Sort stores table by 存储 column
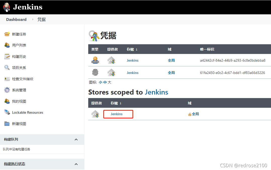The width and height of the screenshot is (271, 170). [x=116, y=103]
